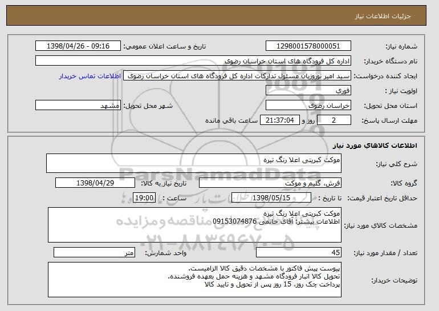
Task: Click the note line پیوست پیش فاکتور
Action: (264, 268)
